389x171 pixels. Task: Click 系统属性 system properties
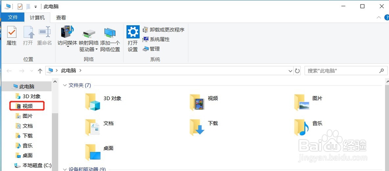click(x=156, y=39)
